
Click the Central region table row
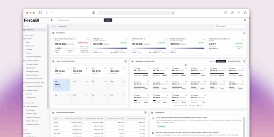point(100,122)
